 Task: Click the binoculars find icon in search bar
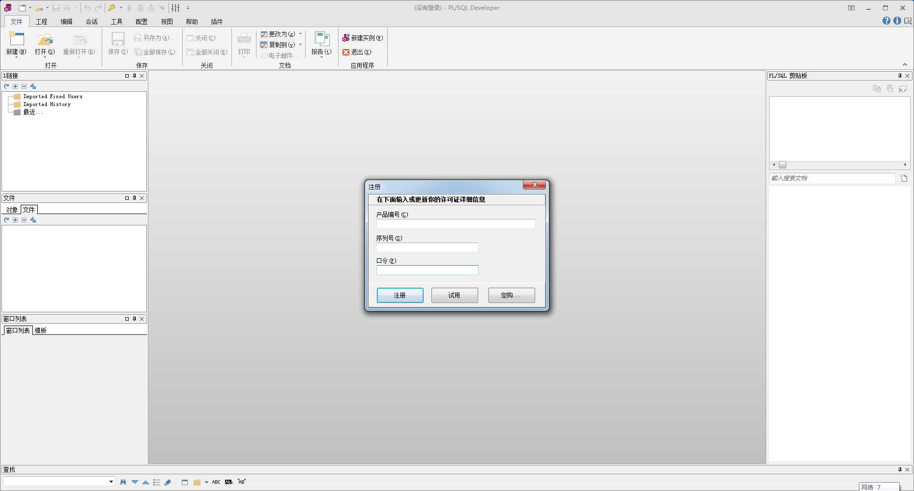[123, 482]
